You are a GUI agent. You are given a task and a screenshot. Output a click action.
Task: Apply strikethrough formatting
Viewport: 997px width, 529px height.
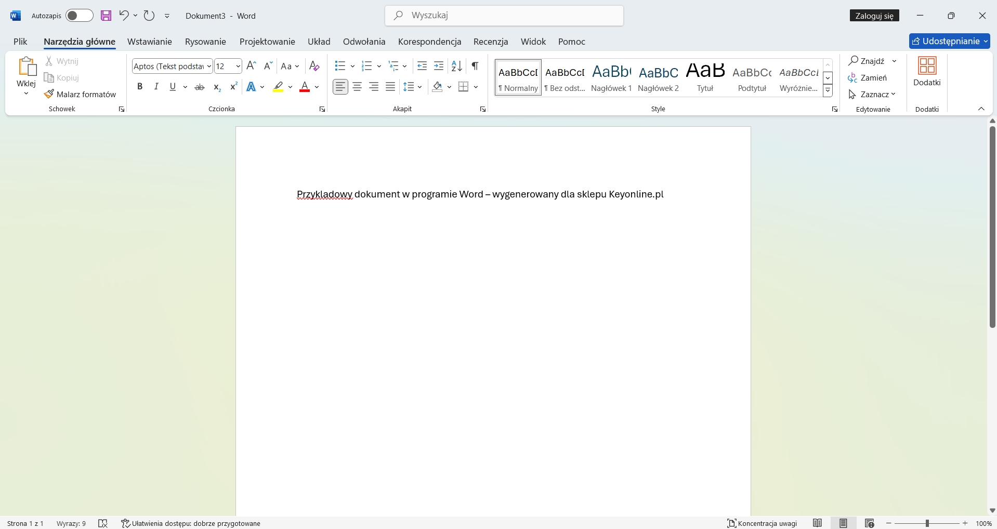point(200,87)
